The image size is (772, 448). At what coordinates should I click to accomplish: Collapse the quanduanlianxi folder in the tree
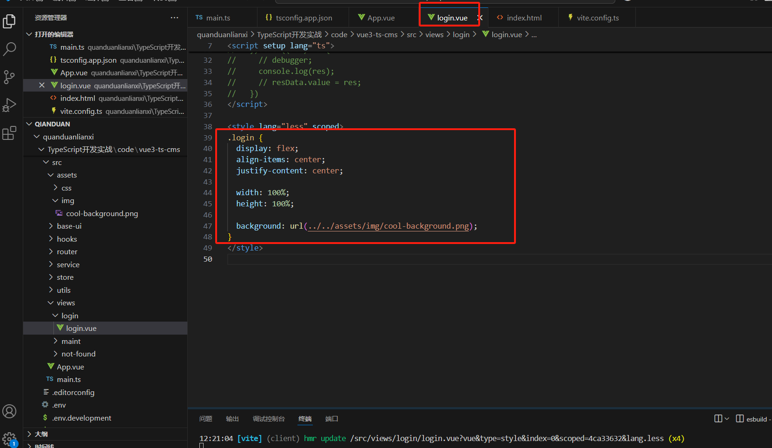(x=37, y=137)
